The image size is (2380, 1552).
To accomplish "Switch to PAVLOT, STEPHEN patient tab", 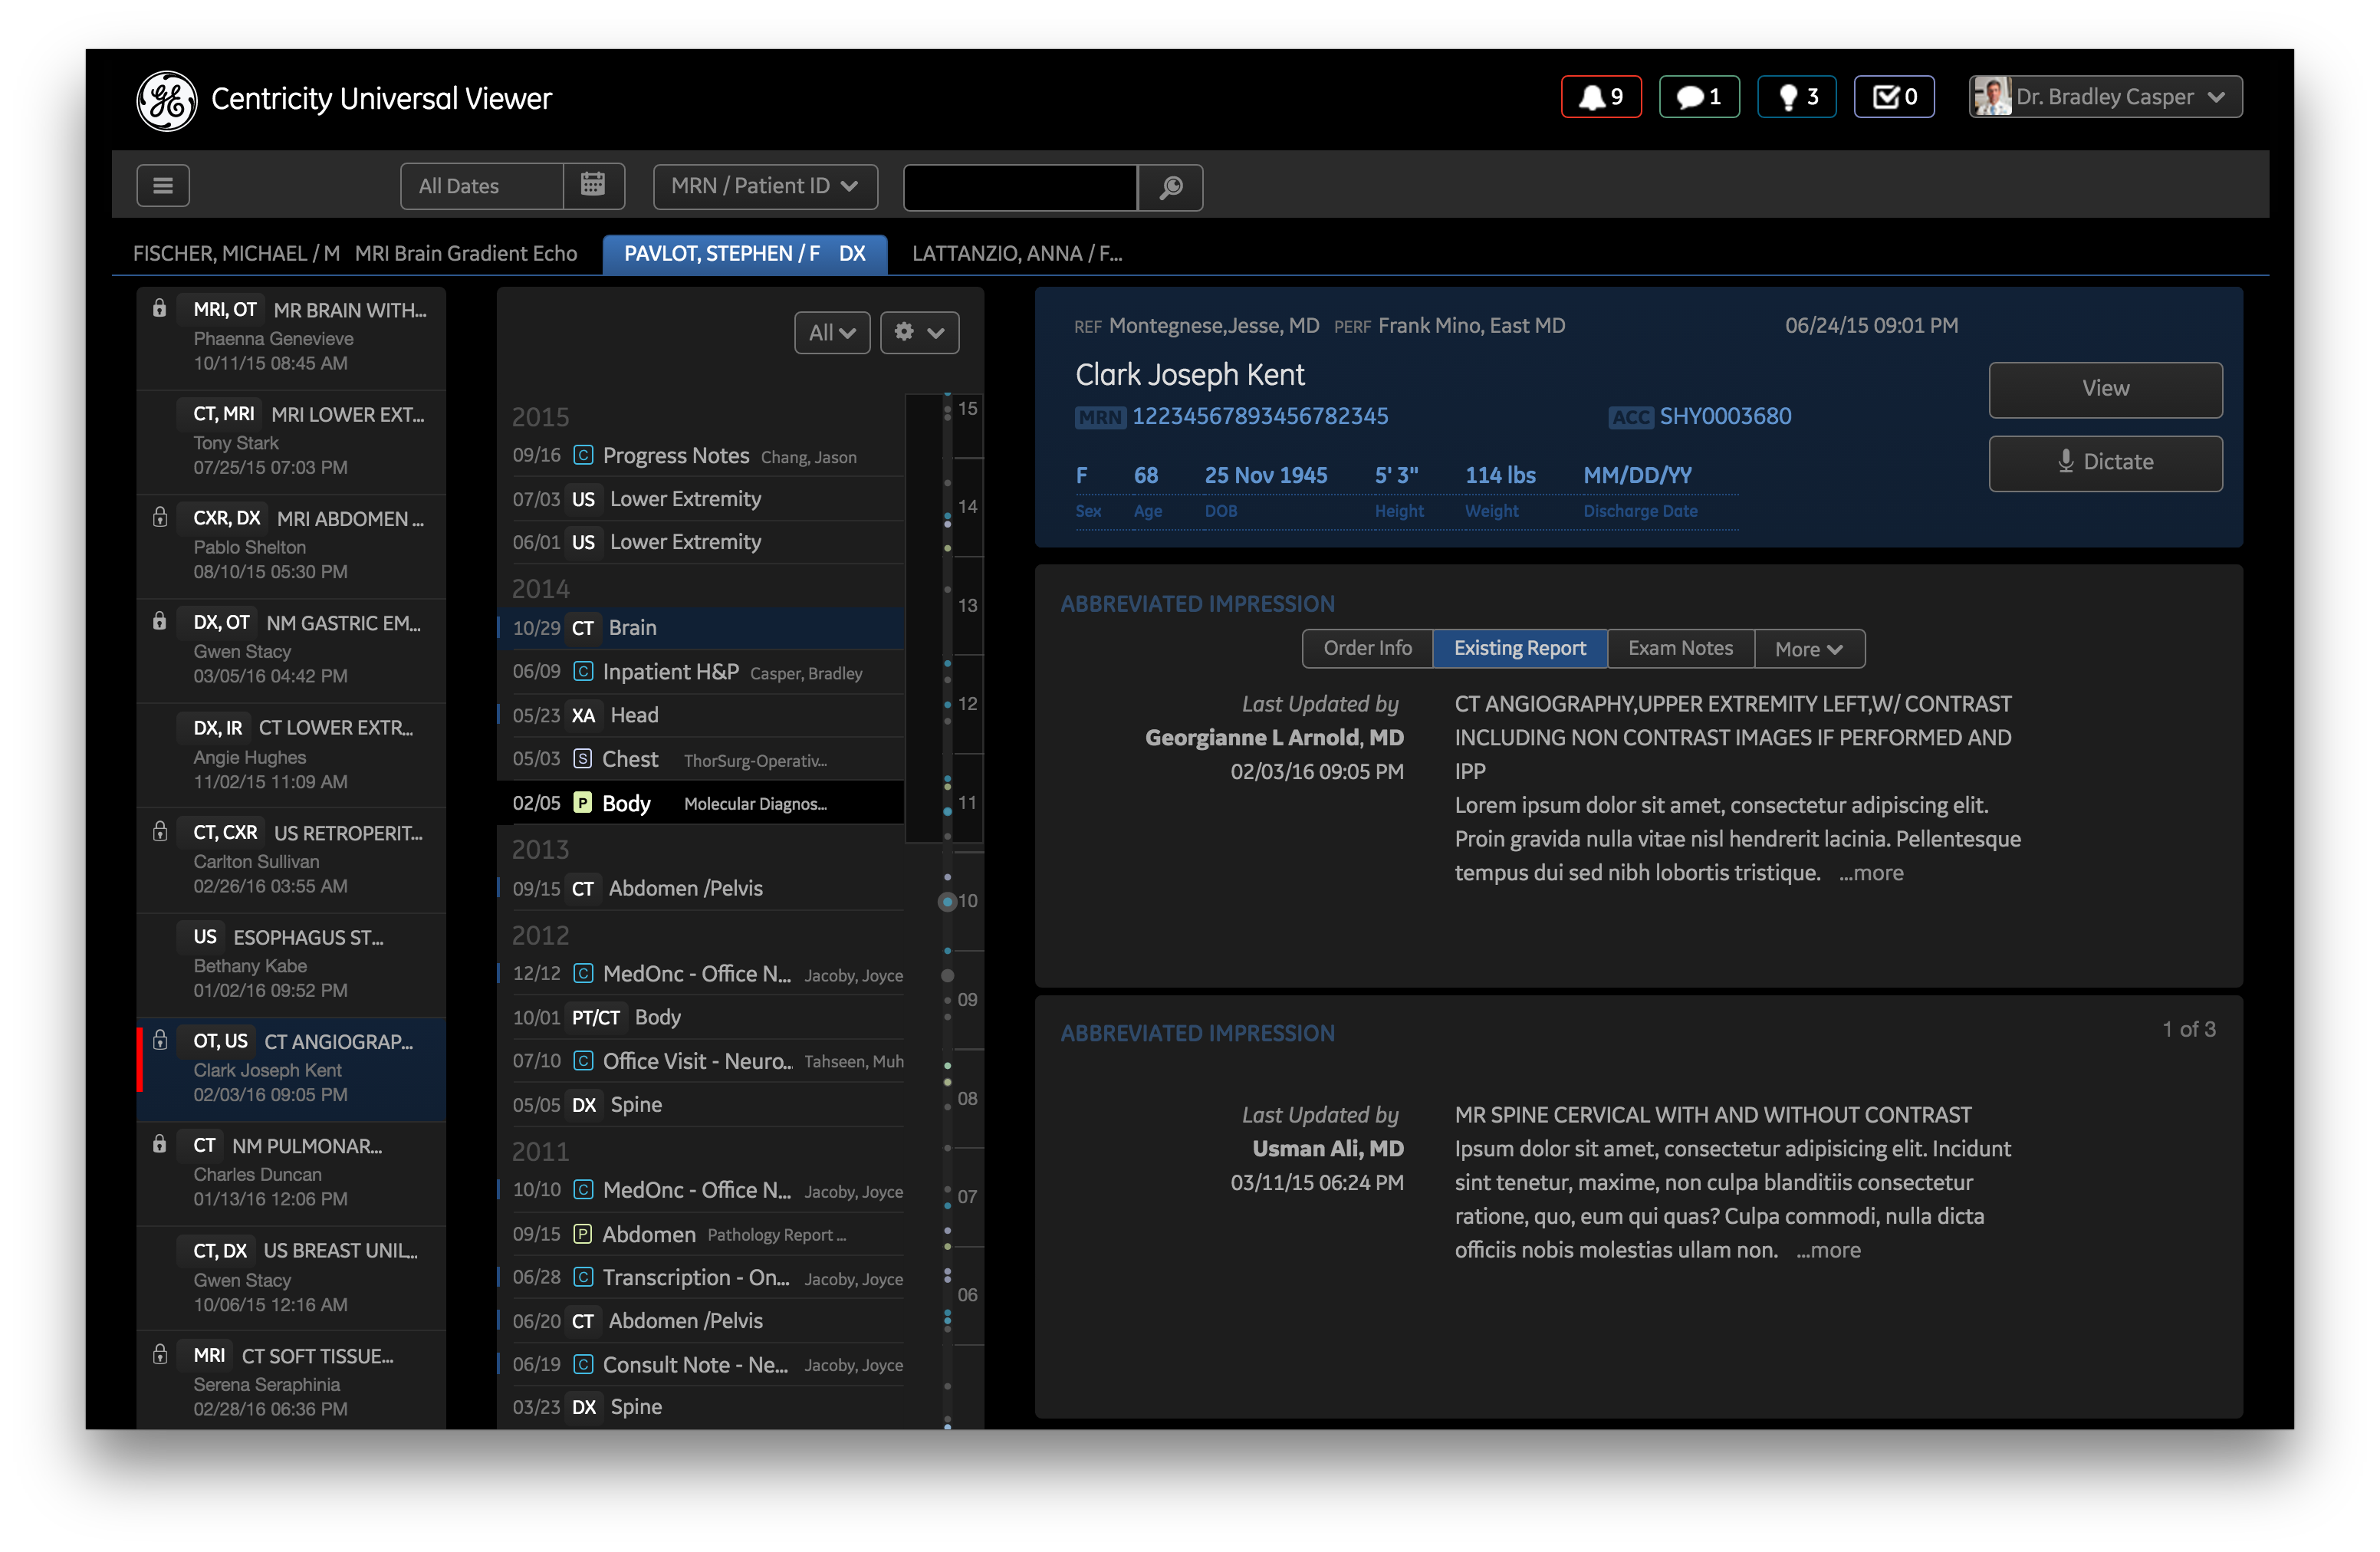I will [744, 253].
